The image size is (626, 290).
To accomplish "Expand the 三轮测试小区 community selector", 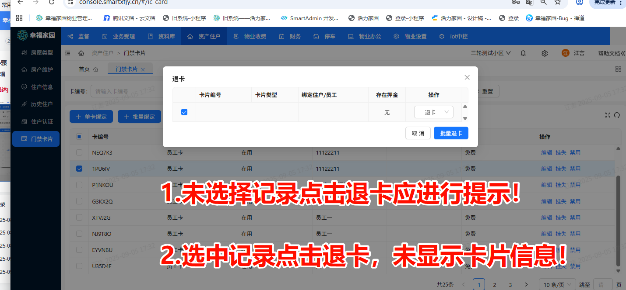I will 491,53.
